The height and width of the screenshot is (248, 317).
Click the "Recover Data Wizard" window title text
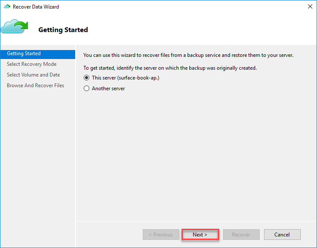(36, 7)
